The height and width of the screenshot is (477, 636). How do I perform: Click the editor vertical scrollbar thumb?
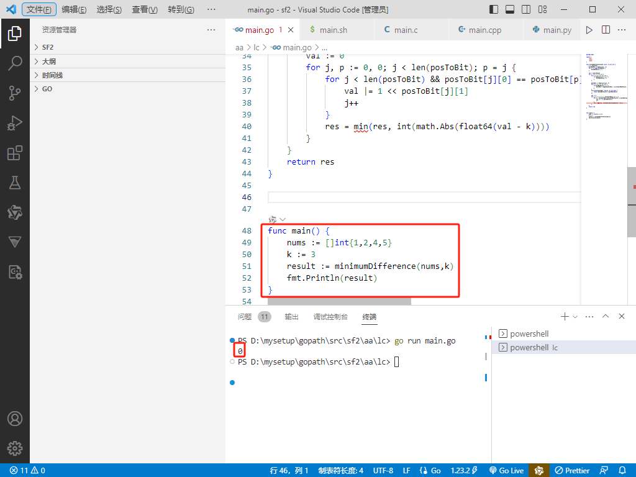(632, 202)
